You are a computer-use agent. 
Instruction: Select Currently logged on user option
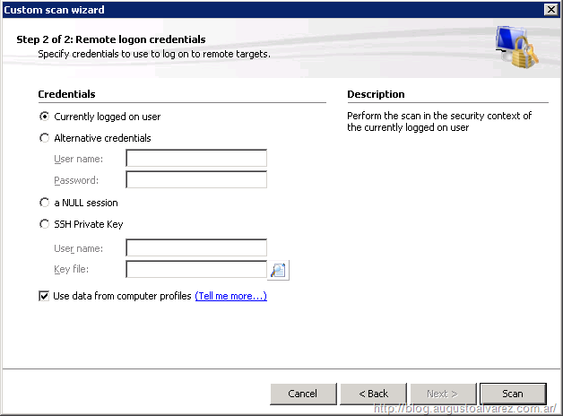[x=45, y=117]
